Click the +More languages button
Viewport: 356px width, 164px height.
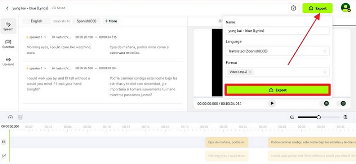coord(110,21)
